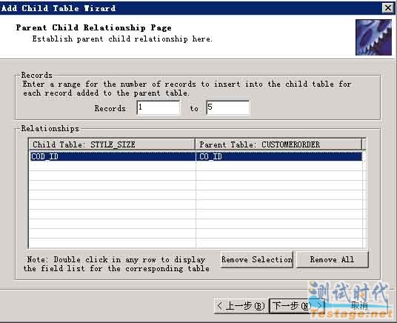Click the Remove Selection button
Screen dimensions: 397x323
(x=256, y=259)
